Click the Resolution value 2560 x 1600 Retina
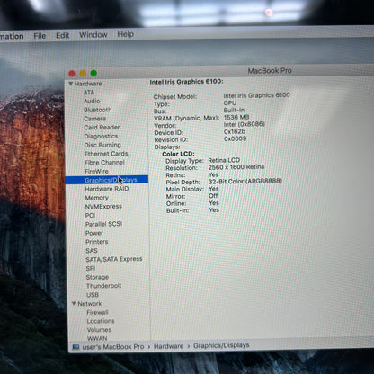Image resolution: width=374 pixels, height=374 pixels. [x=236, y=167]
